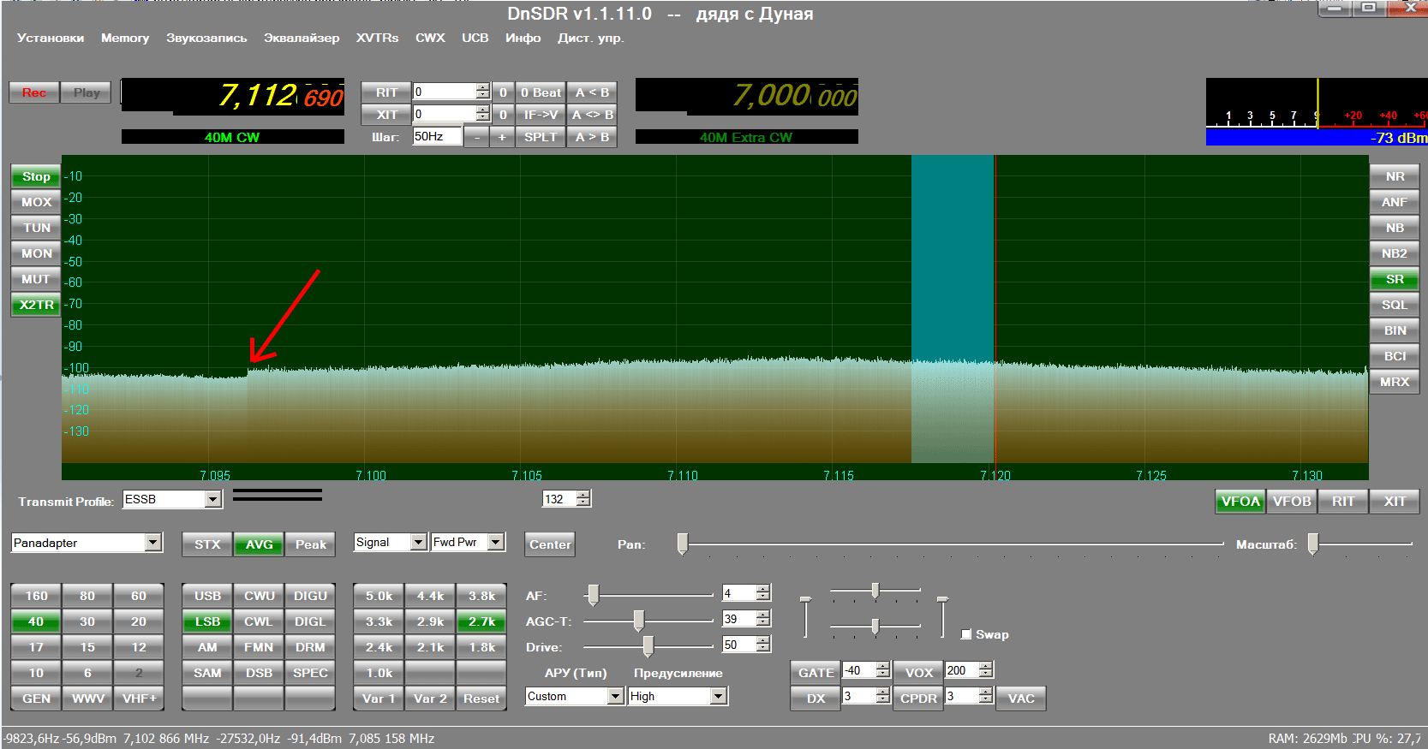
Task: Open the Установки menu
Action: pos(51,38)
